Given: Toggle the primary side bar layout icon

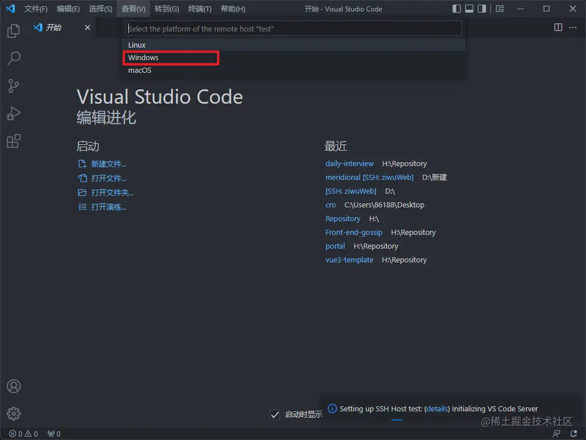Looking at the screenshot, I should pyautogui.click(x=457, y=9).
